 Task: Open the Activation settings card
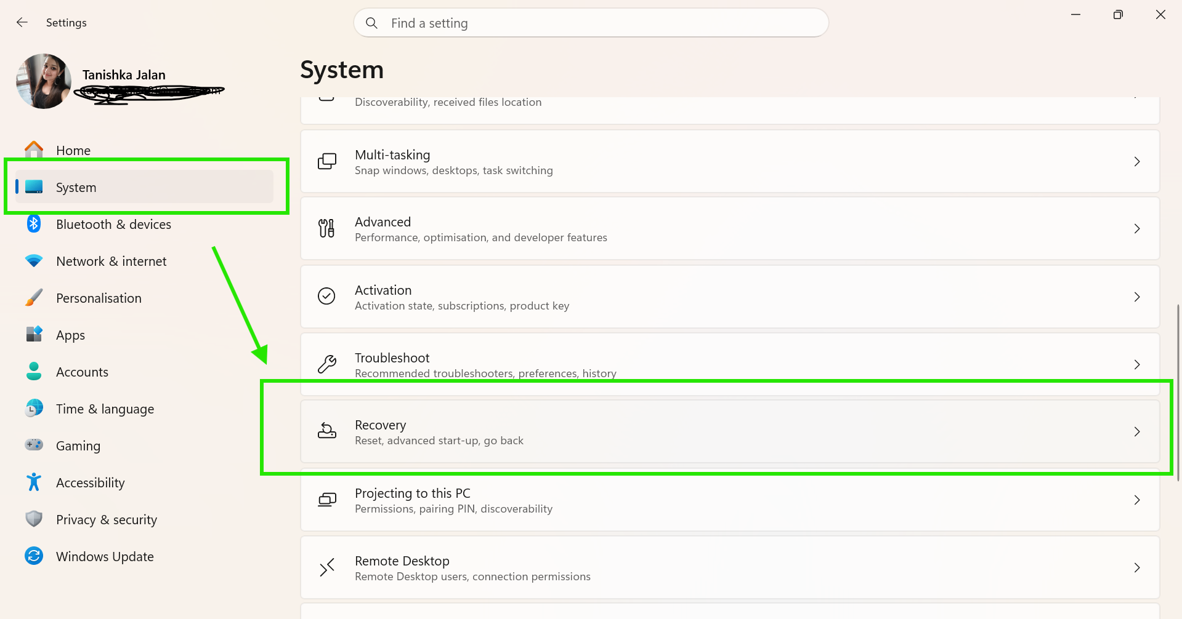click(730, 297)
